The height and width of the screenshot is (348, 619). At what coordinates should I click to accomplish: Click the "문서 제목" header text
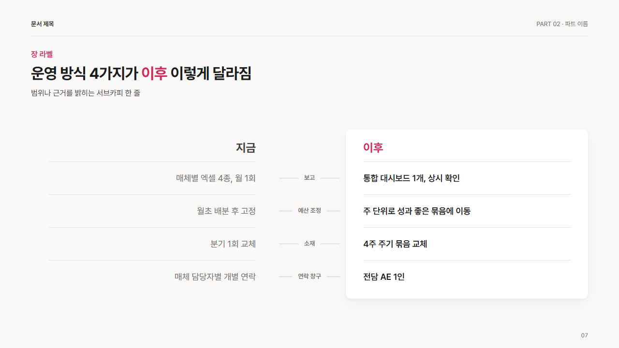43,24
